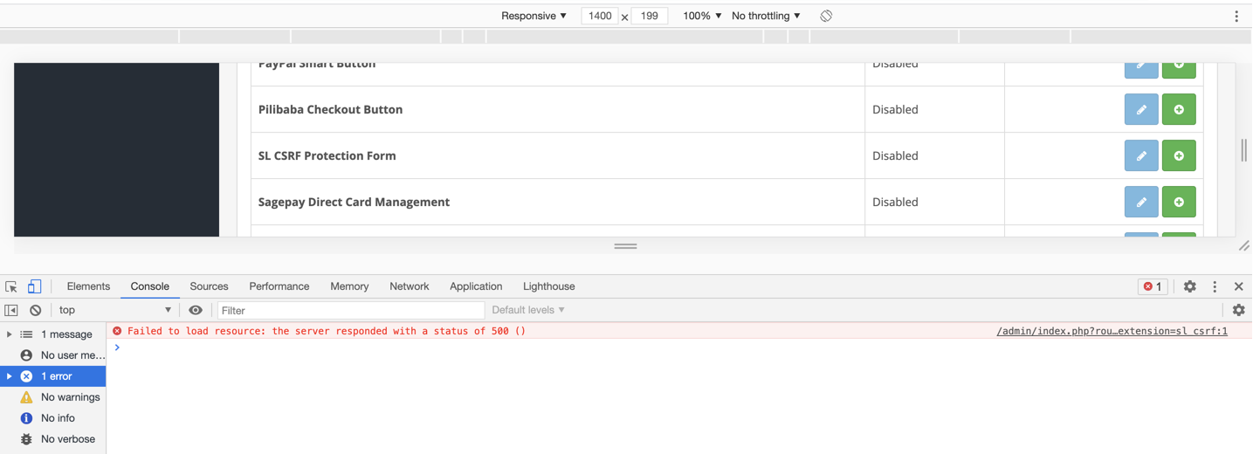Click the Pilibaba Checkout Button name
Image resolution: width=1253 pixels, height=454 pixels.
(x=330, y=110)
